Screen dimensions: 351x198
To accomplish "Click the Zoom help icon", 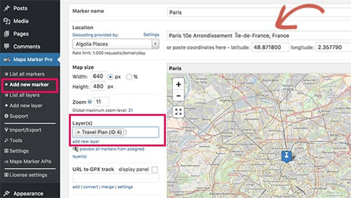I will pos(90,102).
